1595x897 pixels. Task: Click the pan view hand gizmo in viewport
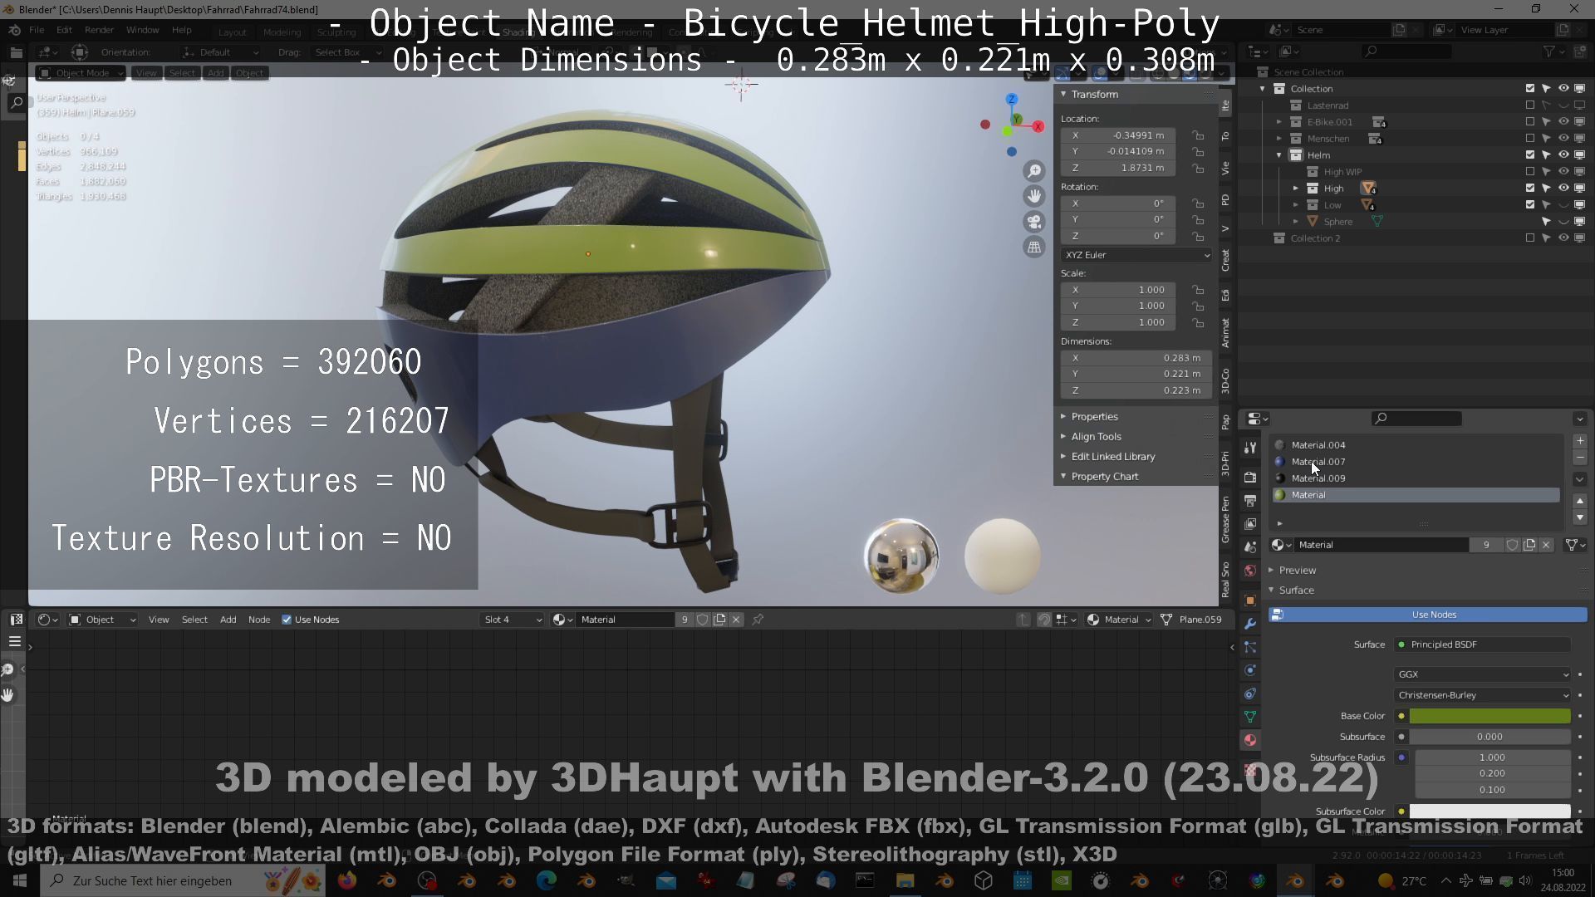click(x=1034, y=196)
